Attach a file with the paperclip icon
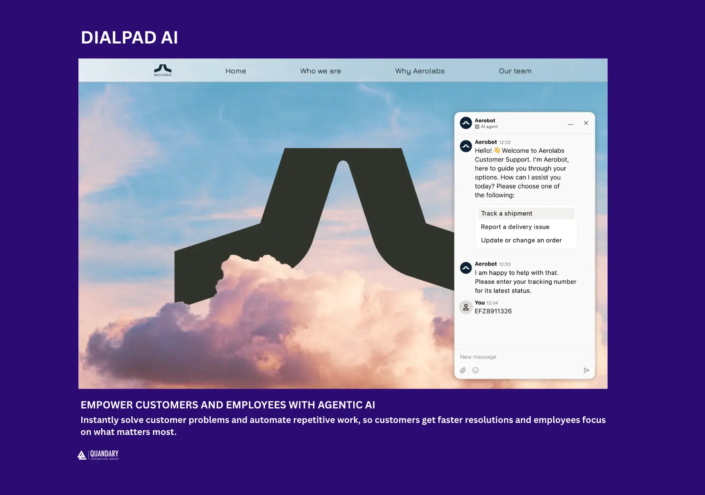The height and width of the screenshot is (495, 705). click(463, 370)
